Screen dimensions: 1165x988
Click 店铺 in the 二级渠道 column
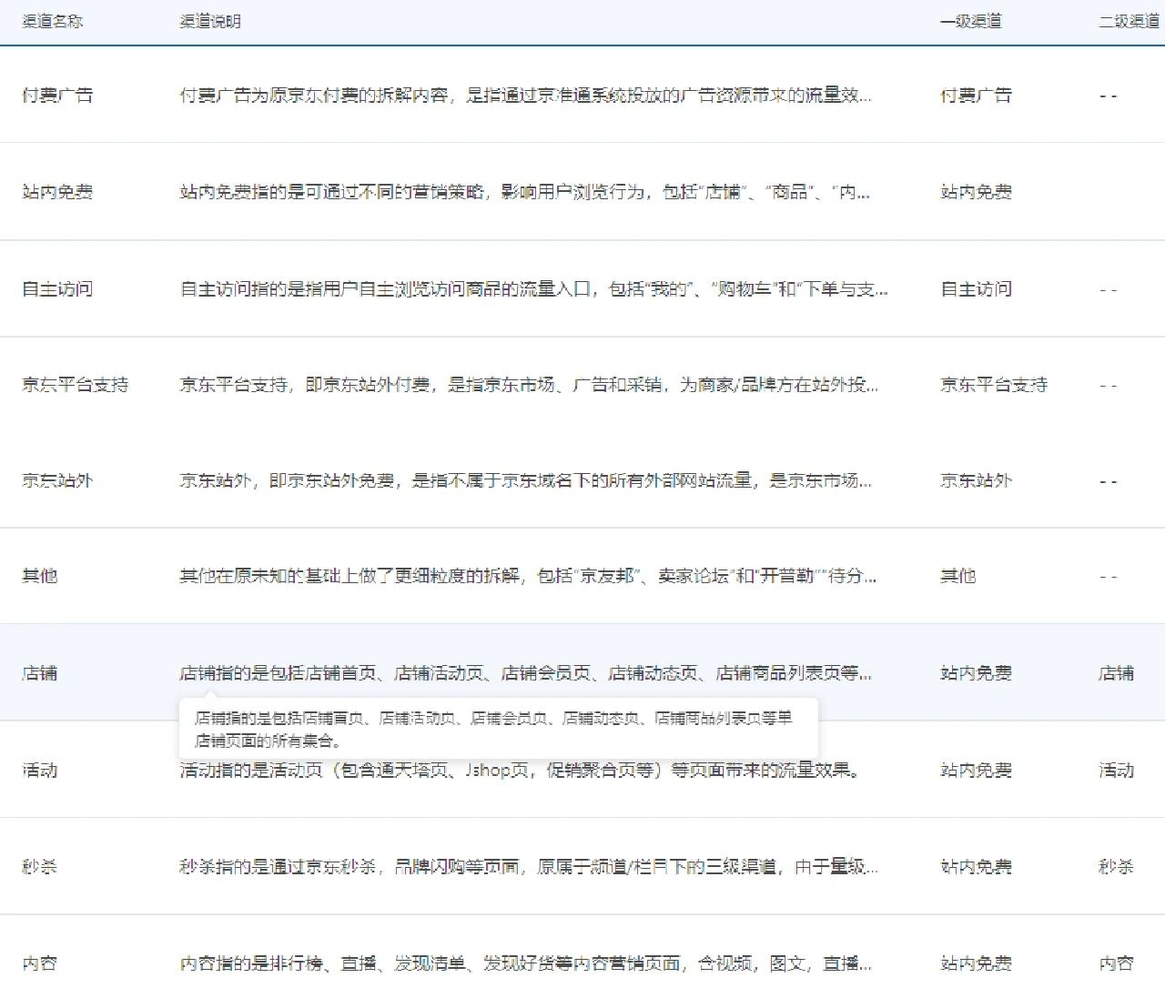click(1117, 673)
